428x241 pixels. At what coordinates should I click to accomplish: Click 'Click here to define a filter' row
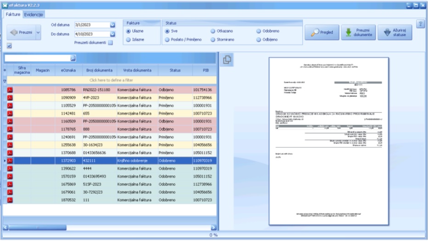pyautogui.click(x=112, y=80)
